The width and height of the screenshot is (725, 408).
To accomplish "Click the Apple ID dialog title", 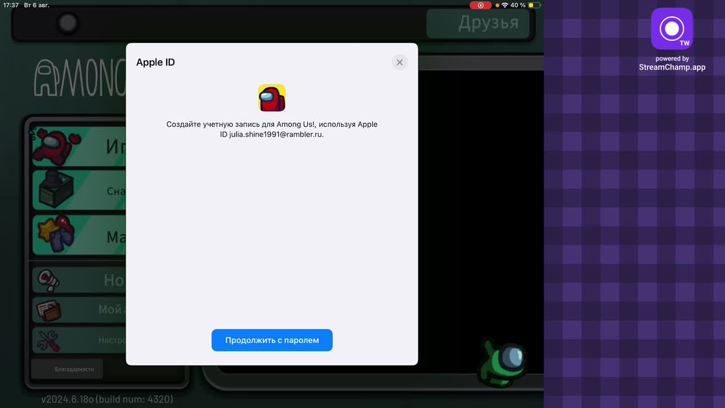I will tap(156, 62).
